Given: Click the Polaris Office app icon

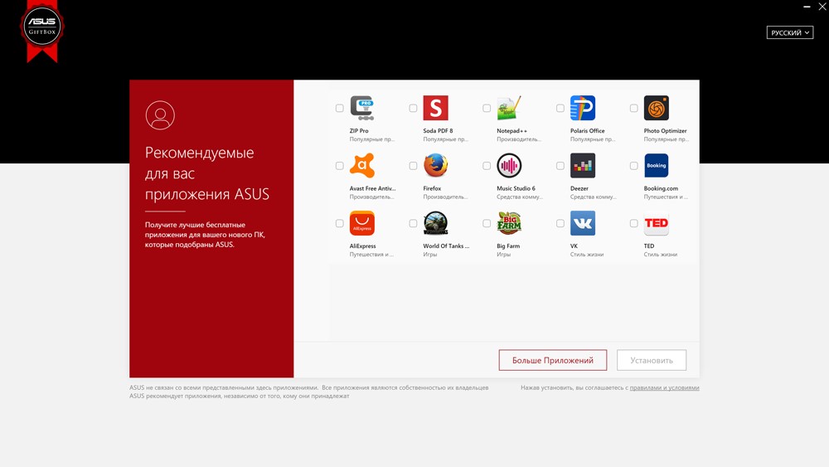Looking at the screenshot, I should click(583, 108).
